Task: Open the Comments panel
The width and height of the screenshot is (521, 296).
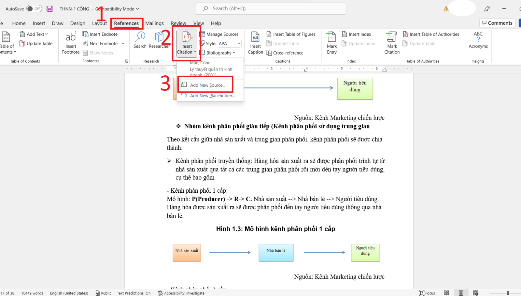Action: [x=497, y=23]
